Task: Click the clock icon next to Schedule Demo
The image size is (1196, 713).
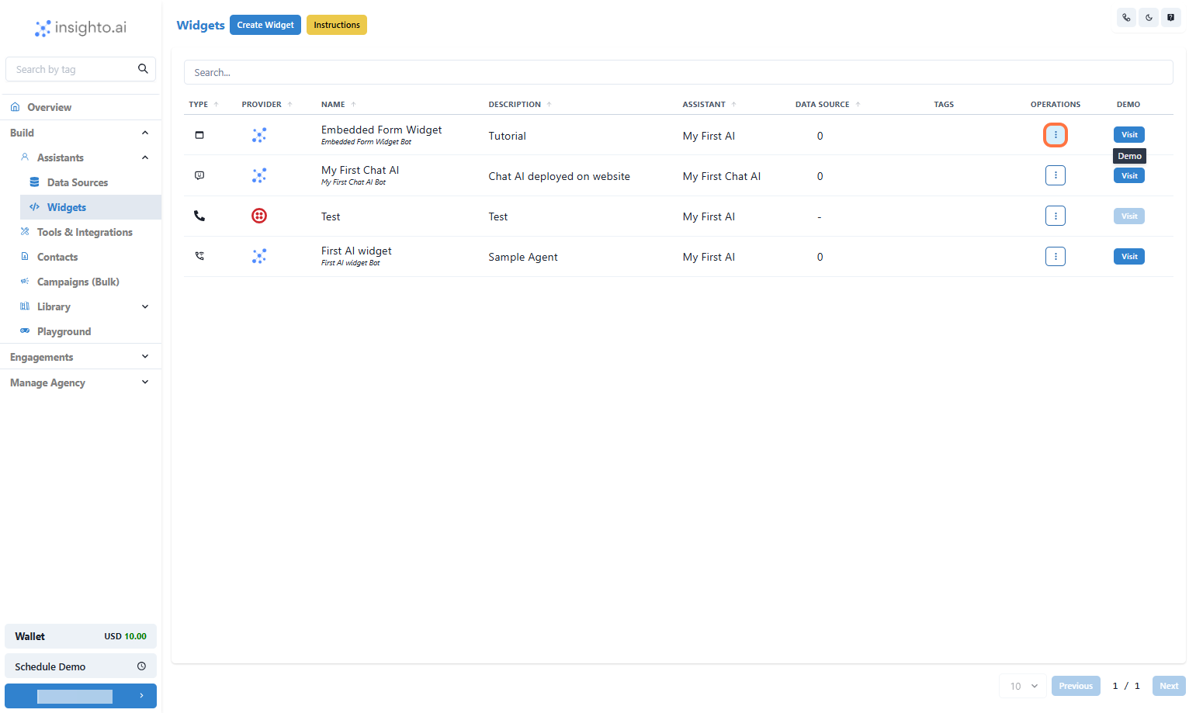Action: tap(142, 666)
